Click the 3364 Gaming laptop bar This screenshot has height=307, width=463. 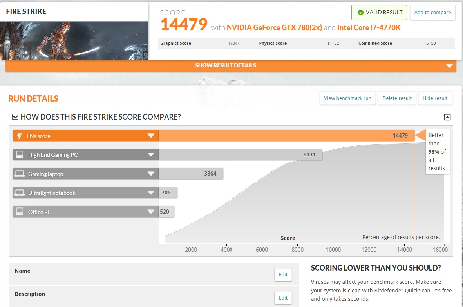click(191, 174)
